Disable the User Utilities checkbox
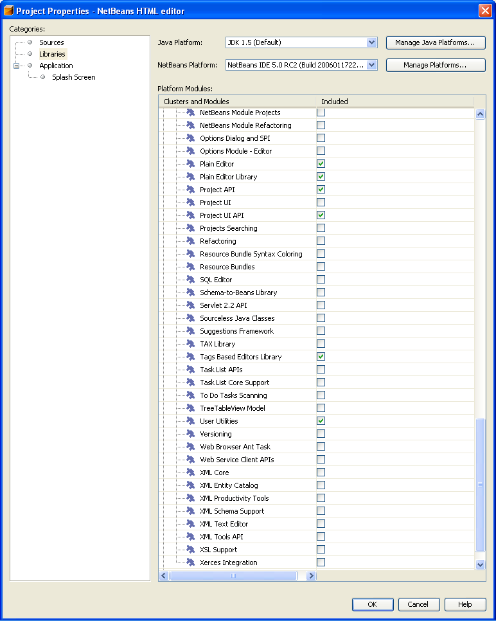The width and height of the screenshot is (496, 621). [x=321, y=421]
